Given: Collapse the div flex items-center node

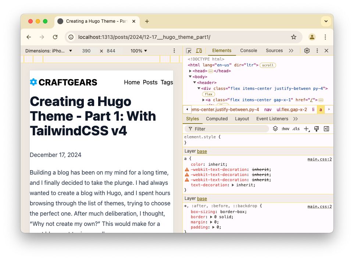Looking at the screenshot, I should point(199,88).
